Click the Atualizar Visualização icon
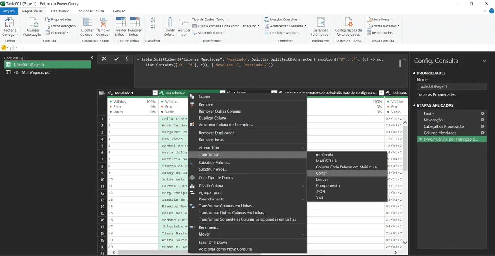 coord(33,22)
